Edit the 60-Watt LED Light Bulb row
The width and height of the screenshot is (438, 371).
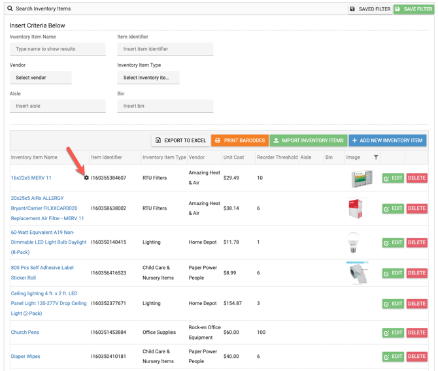coord(393,242)
